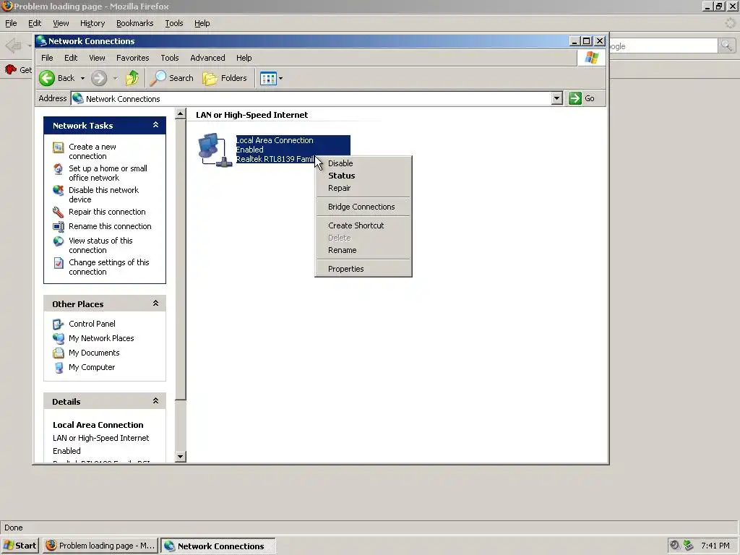The height and width of the screenshot is (555, 740).
Task: Collapse the Network Tasks panel
Action: point(156,125)
